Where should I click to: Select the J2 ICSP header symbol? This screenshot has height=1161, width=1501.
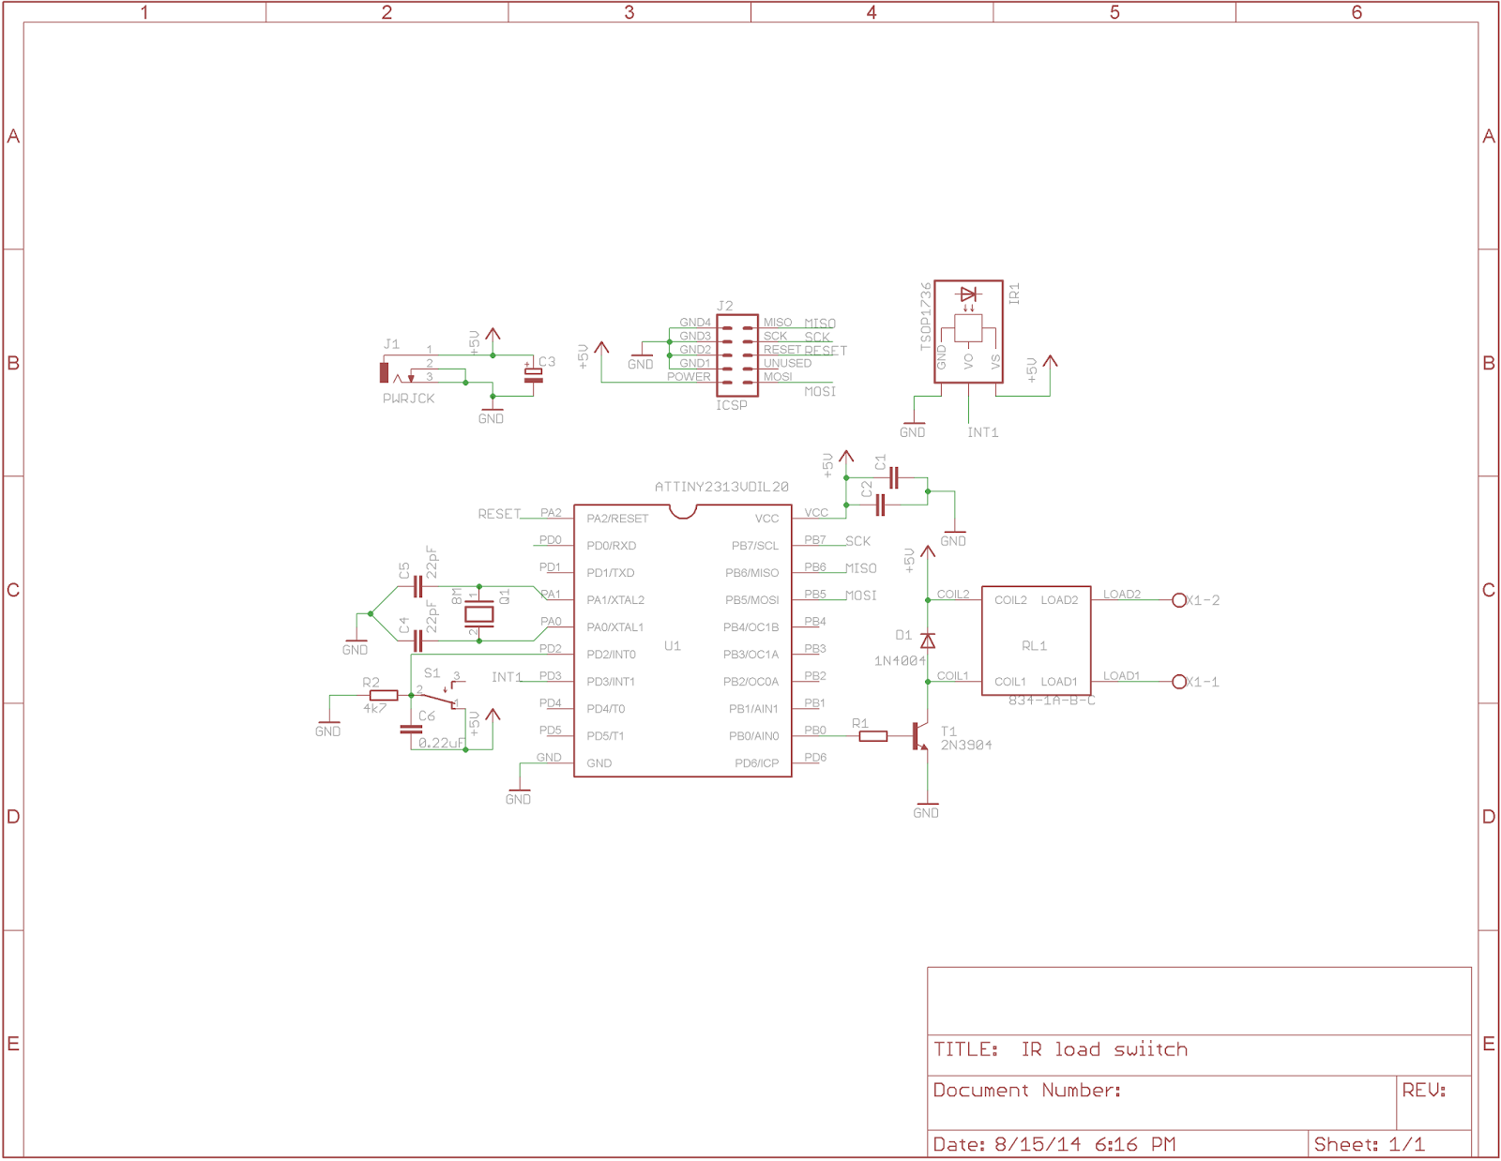736,355
